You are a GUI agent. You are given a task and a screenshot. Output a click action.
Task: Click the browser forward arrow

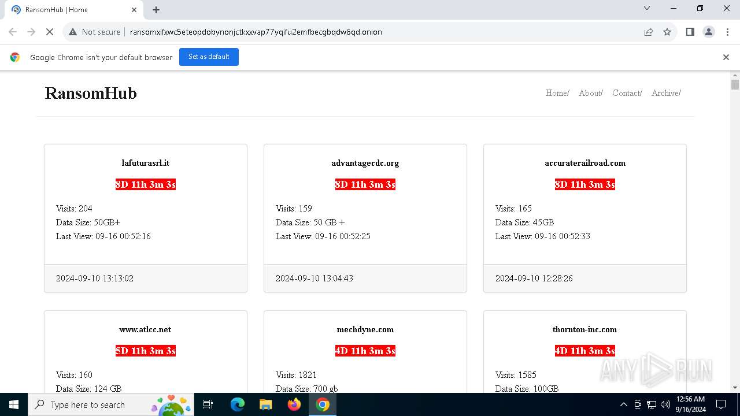click(x=31, y=32)
